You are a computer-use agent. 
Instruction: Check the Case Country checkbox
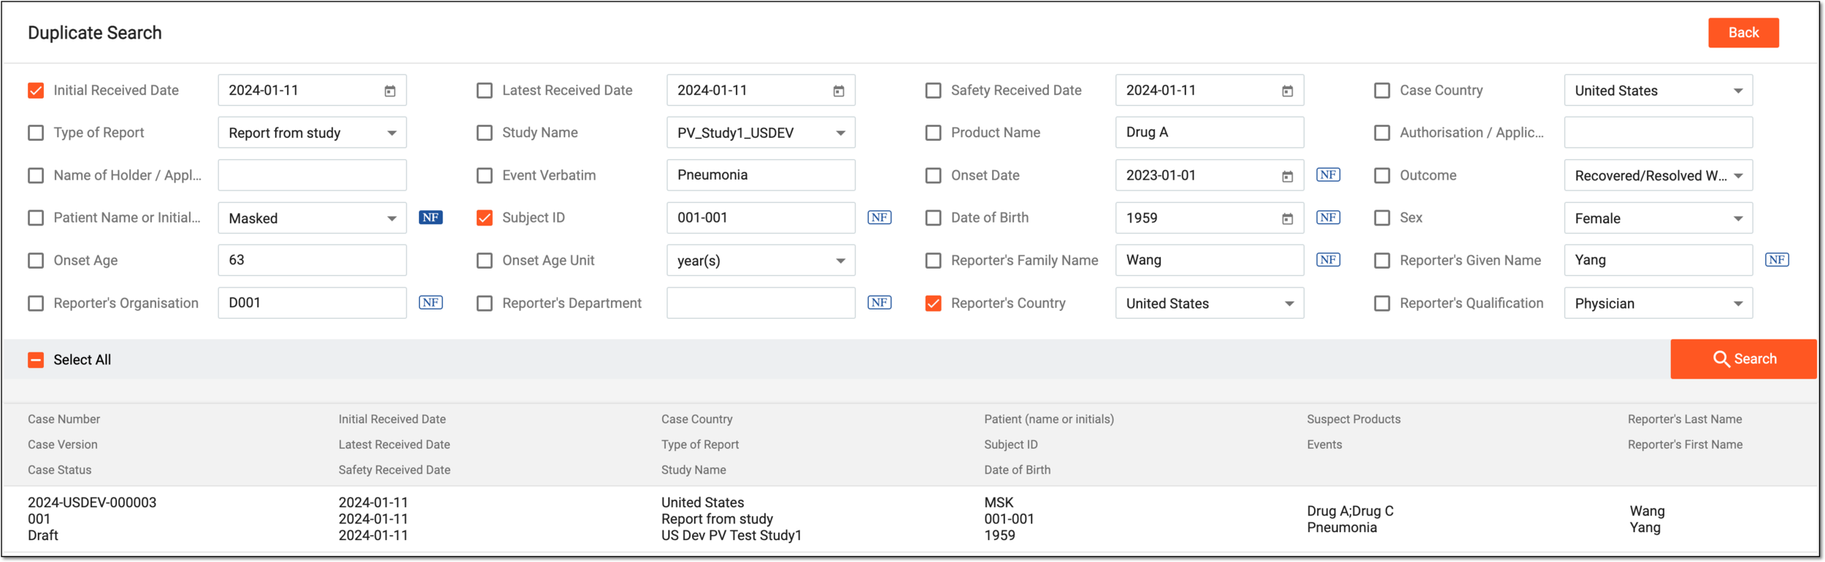pos(1382,91)
